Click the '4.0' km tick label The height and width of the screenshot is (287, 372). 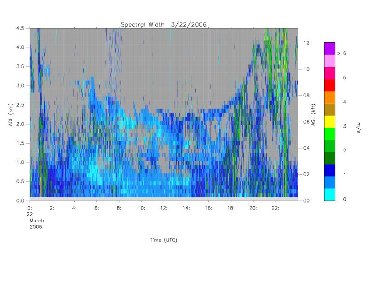(20, 47)
